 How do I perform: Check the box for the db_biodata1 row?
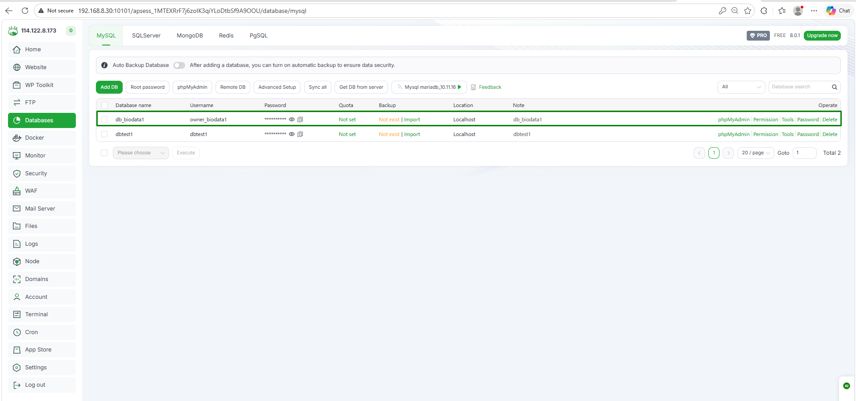(x=104, y=120)
